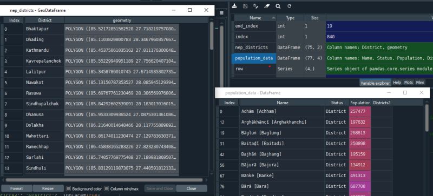Viewport: 433px width, 196px height.
Task: Click the Lalitpur district cell
Action: point(44,72)
